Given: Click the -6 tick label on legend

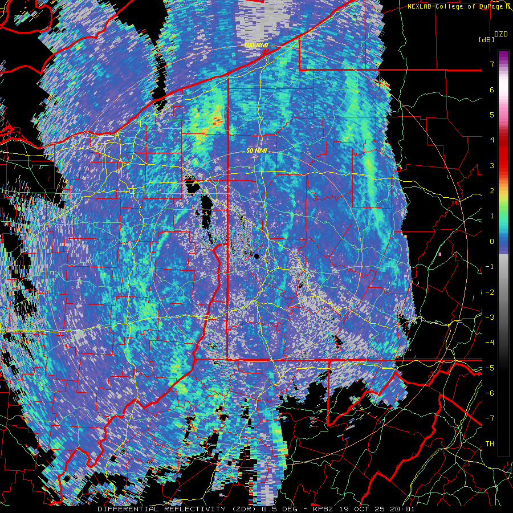Looking at the screenshot, I should click(490, 393).
